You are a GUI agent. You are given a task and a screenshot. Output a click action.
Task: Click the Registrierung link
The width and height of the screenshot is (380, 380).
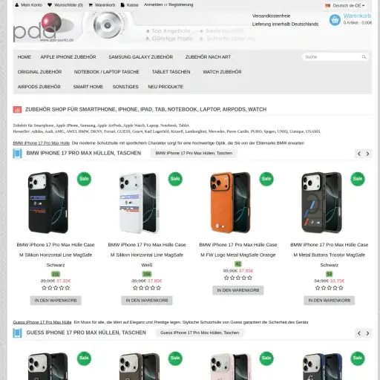(x=181, y=4)
